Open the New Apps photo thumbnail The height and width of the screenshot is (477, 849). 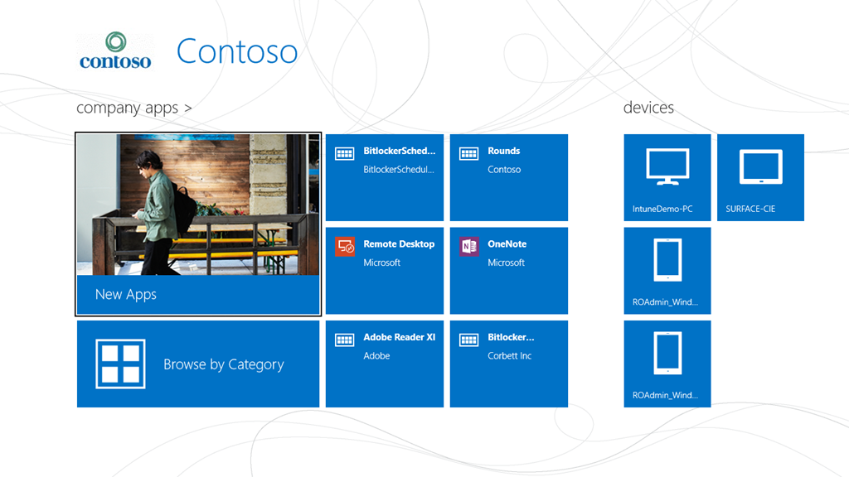click(198, 205)
